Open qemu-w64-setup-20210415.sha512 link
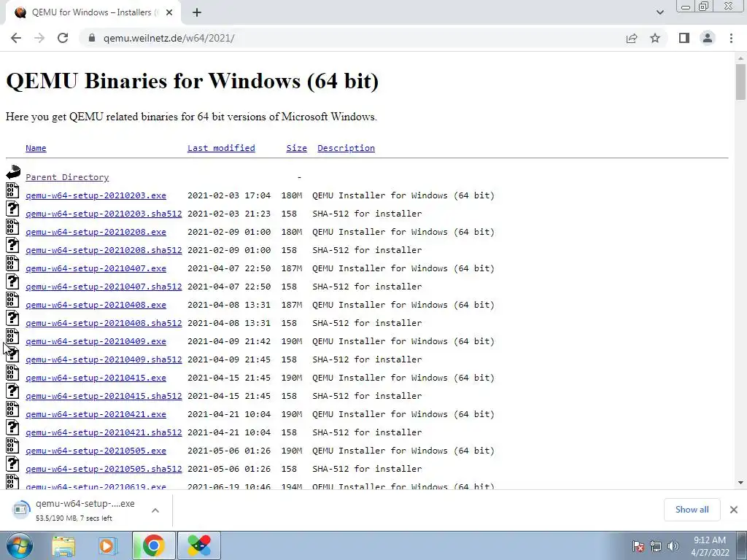 [x=104, y=396]
